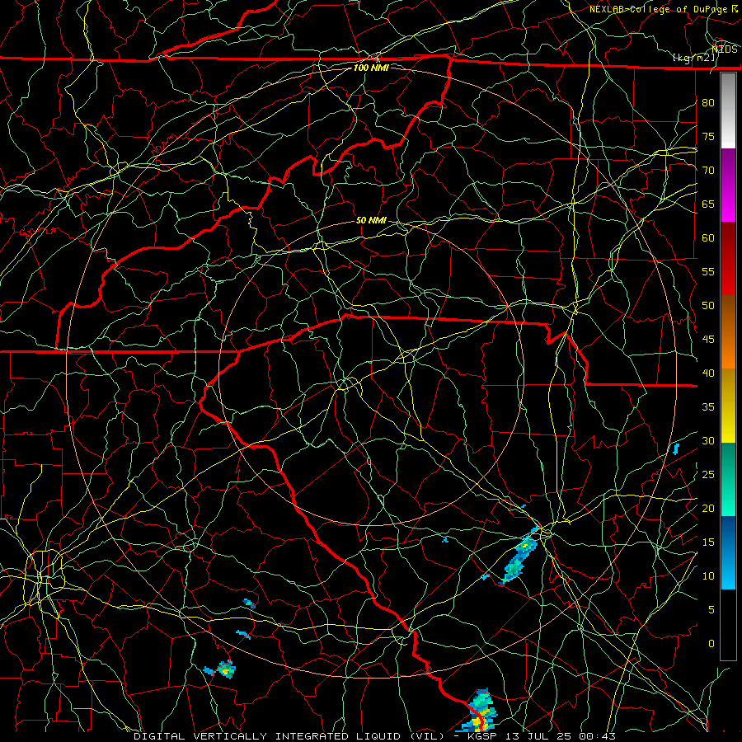Select the 55 value on the VIL scale
Image resolution: width=742 pixels, height=742 pixels.
click(708, 271)
